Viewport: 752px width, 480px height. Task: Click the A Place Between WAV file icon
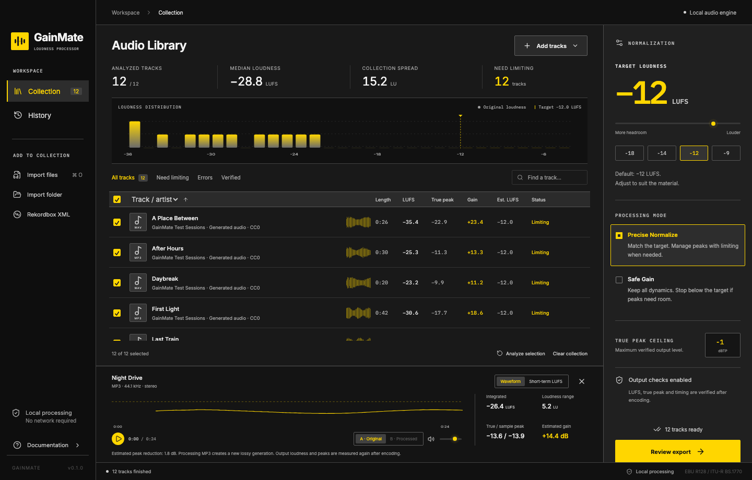138,222
